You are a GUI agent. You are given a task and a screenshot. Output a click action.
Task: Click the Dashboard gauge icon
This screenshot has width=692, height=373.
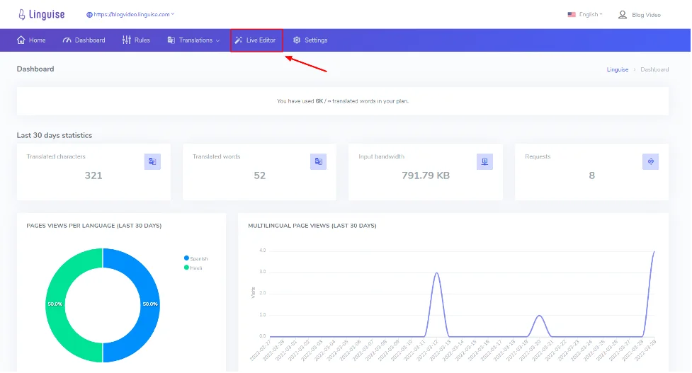click(x=67, y=40)
